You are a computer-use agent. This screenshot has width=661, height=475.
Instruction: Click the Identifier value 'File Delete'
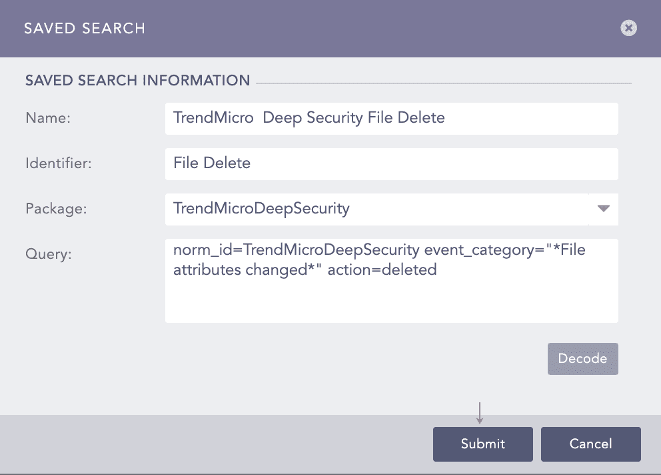pos(211,163)
